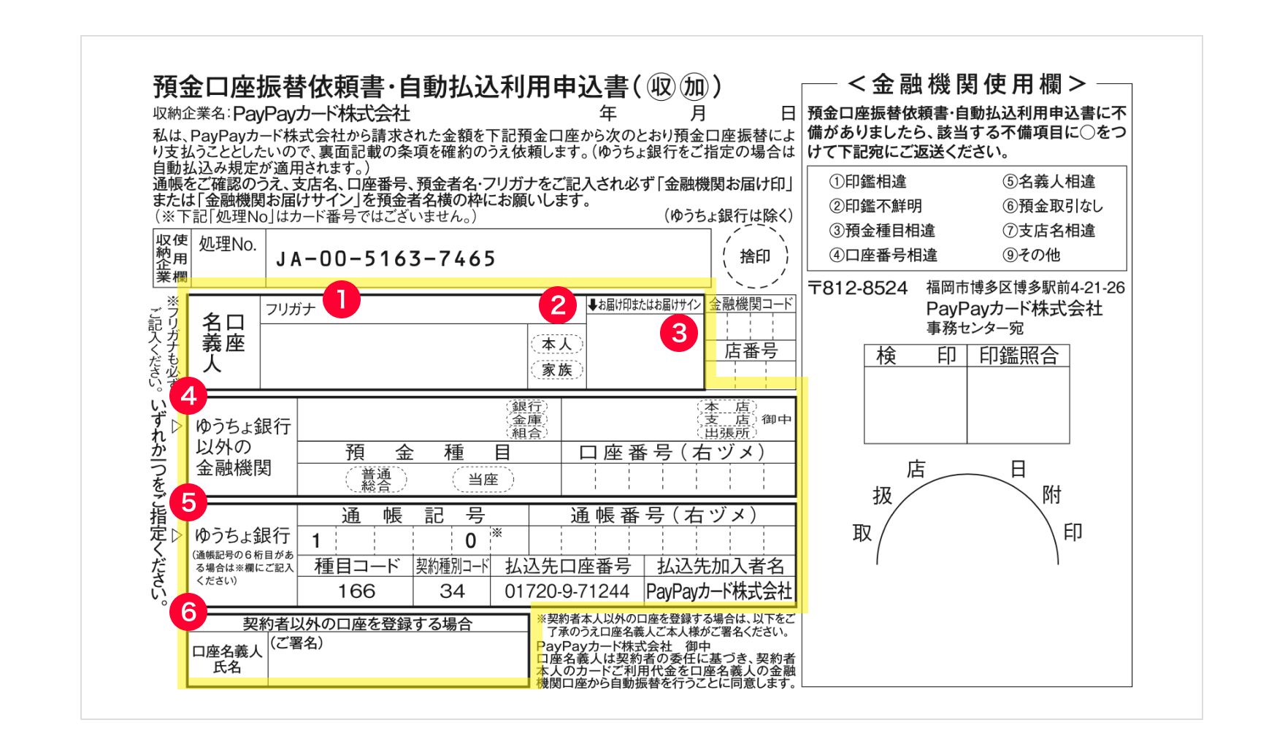
Task: Click the address 福岡市博多区博多駅前4-21-26
Action: 1026,288
